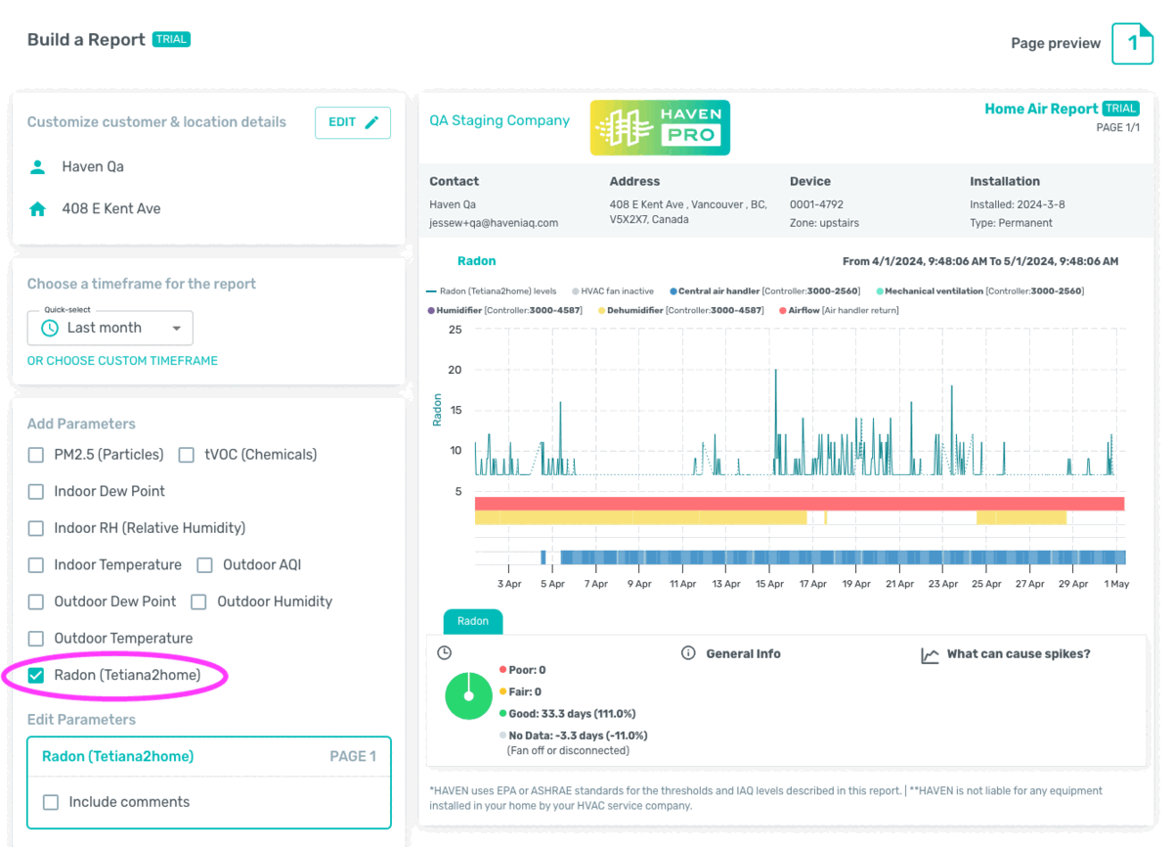Enable the tVOC (Chemicals) checkbox
The height and width of the screenshot is (847, 1173).
point(187,455)
